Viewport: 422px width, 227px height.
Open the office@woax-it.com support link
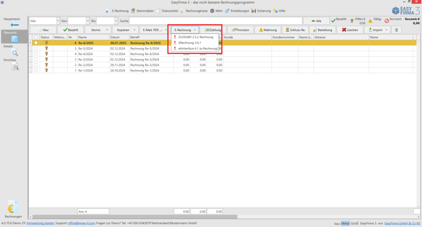pos(82,223)
